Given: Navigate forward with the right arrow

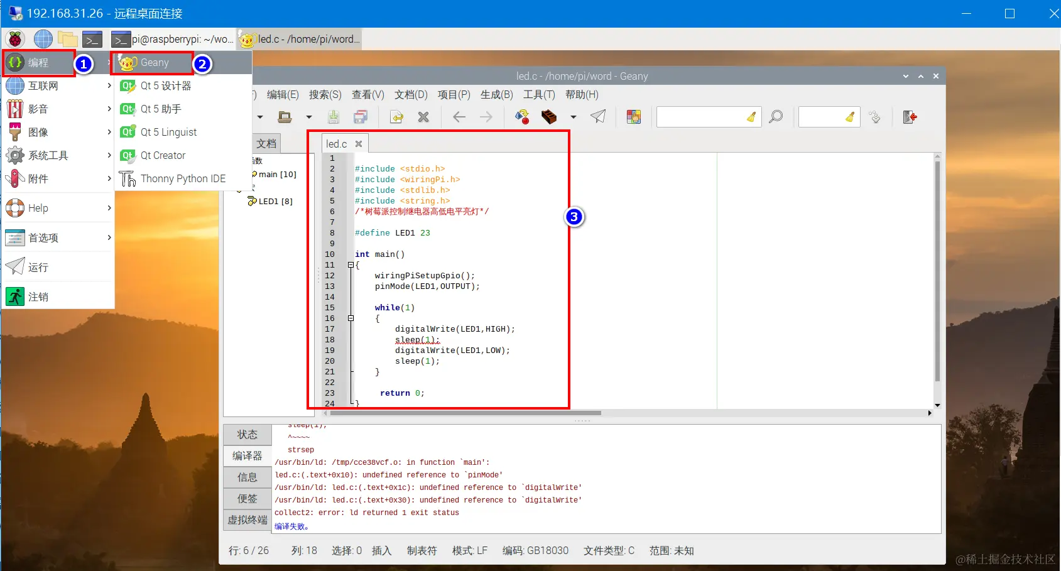Looking at the screenshot, I should [486, 117].
